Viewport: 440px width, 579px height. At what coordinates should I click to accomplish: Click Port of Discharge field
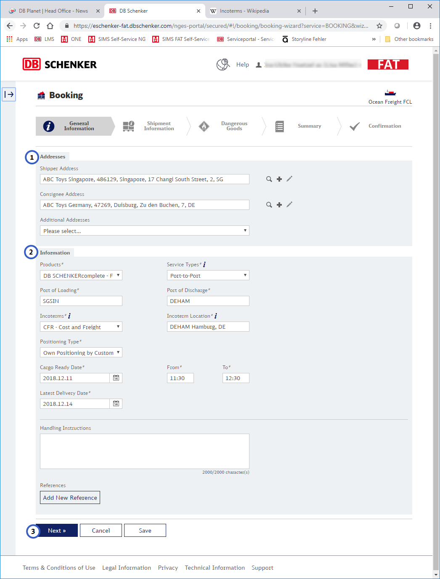point(208,301)
